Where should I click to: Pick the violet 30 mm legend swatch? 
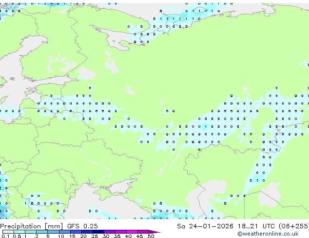pyautogui.click(x=110, y=232)
